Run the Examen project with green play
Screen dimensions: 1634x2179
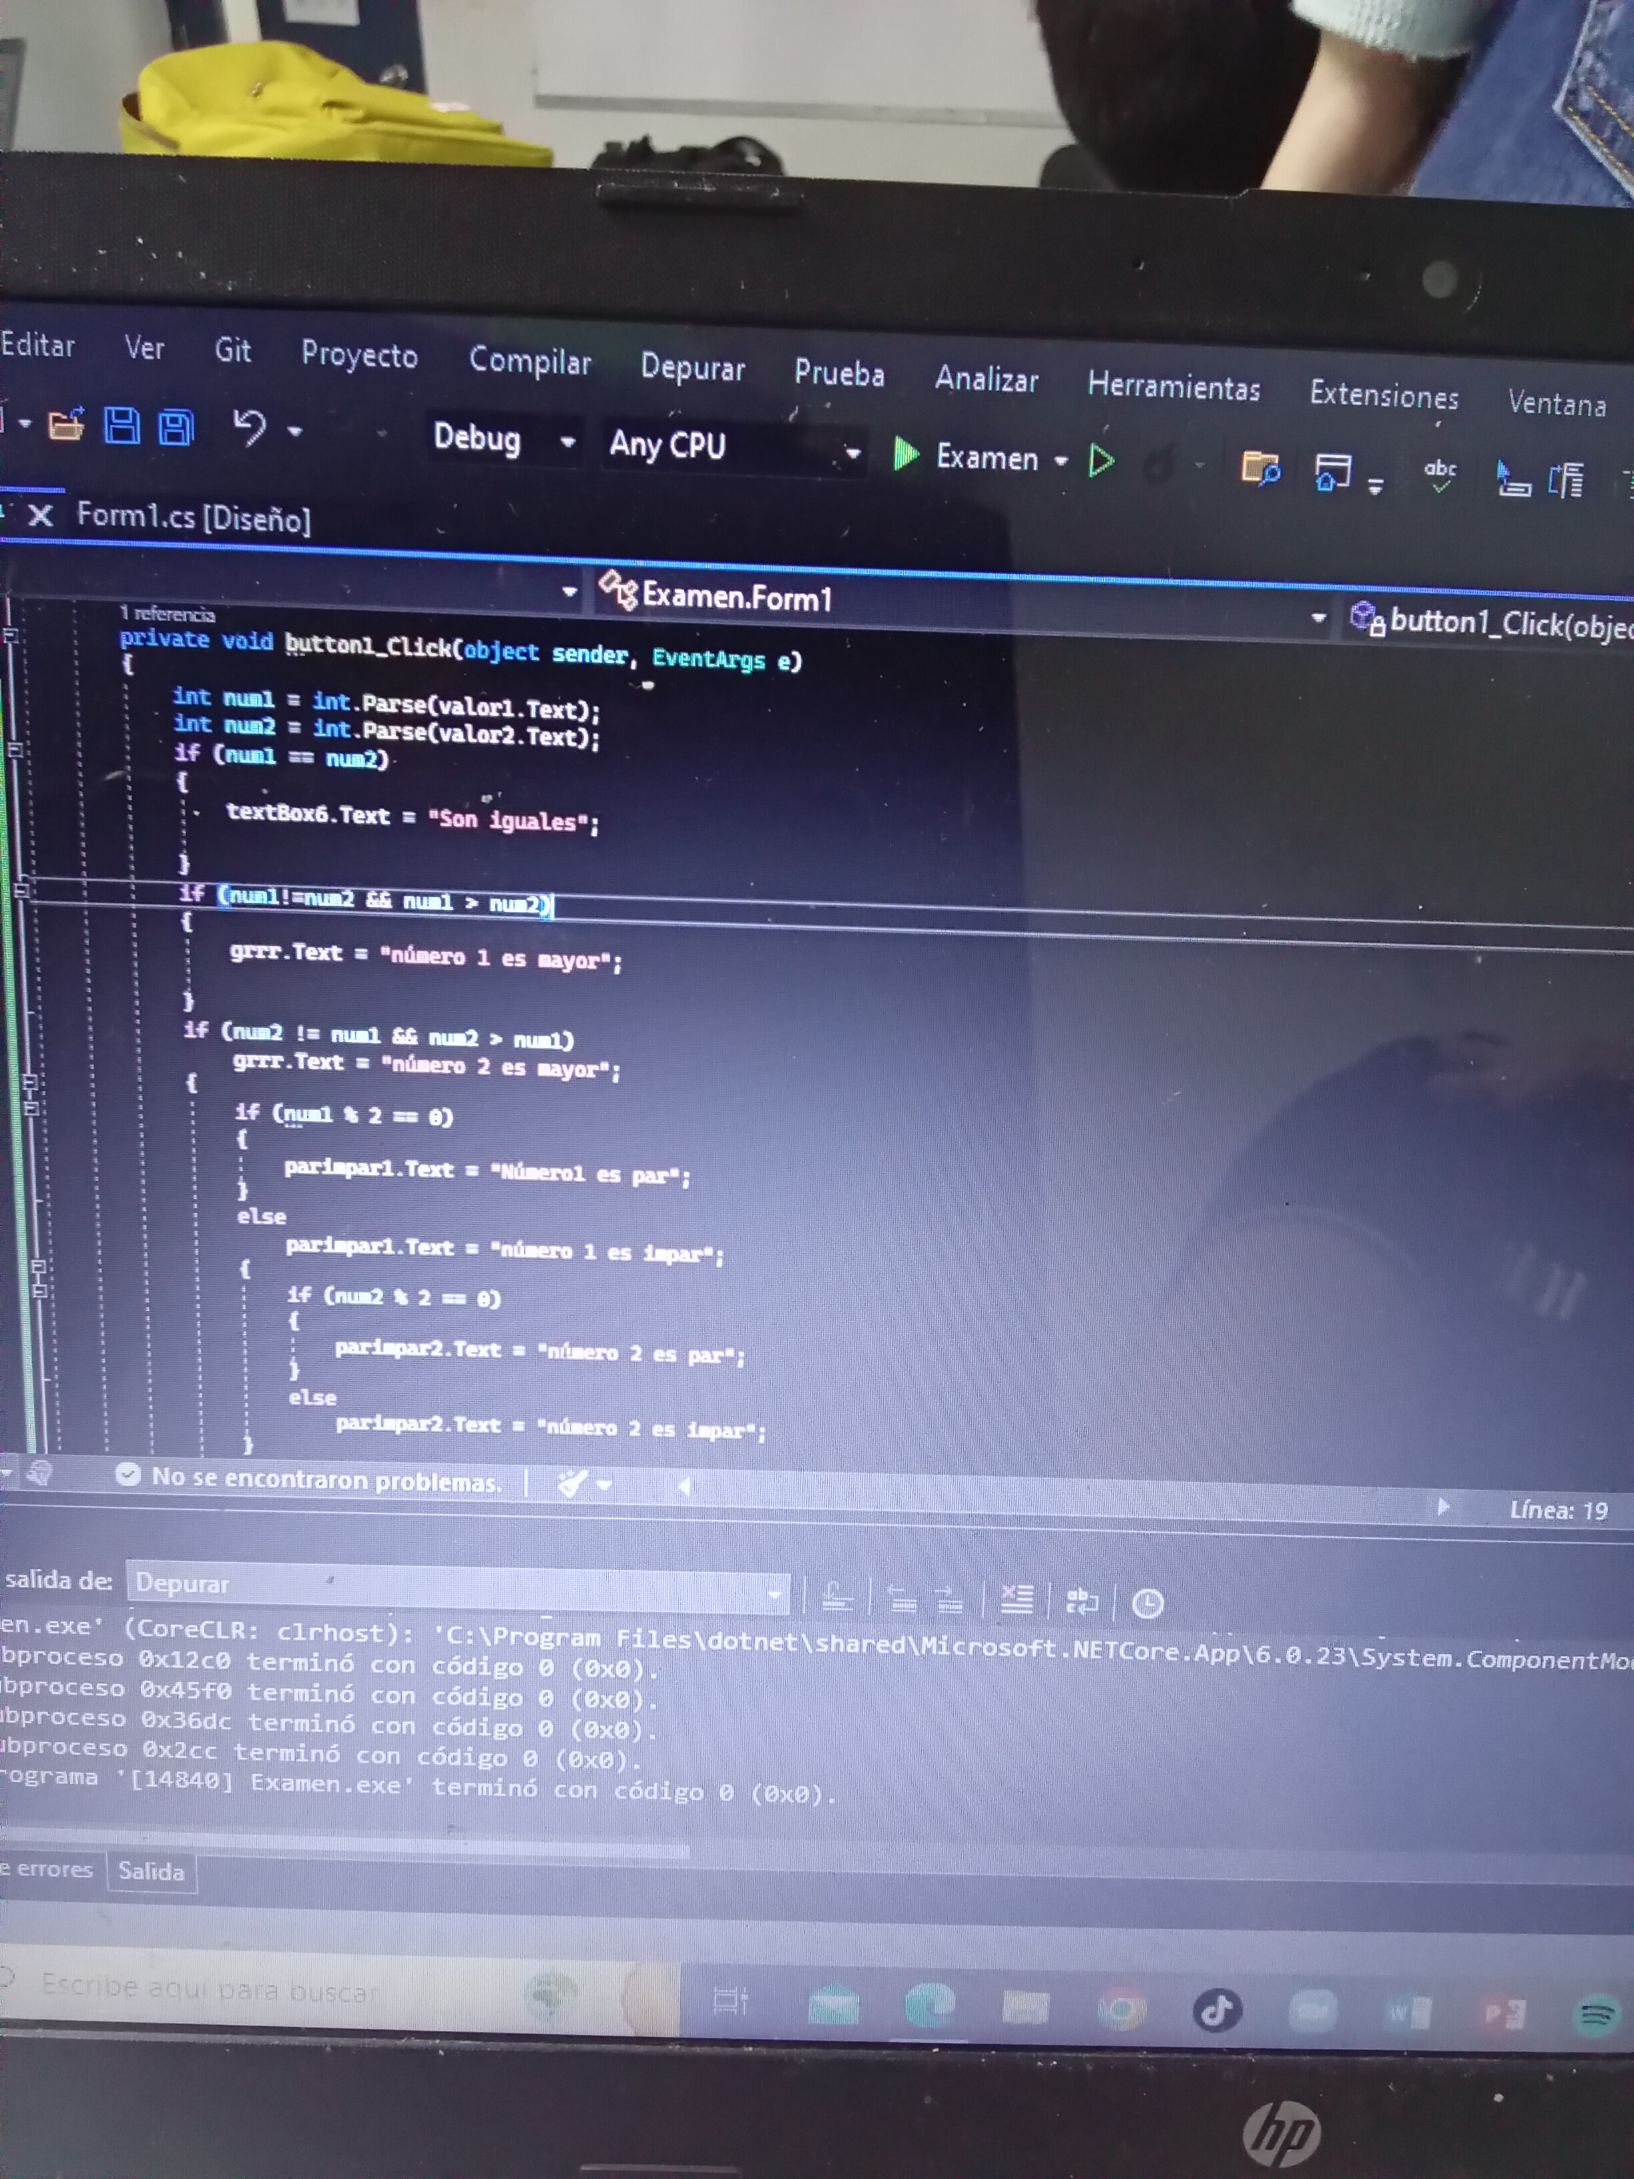pos(905,454)
